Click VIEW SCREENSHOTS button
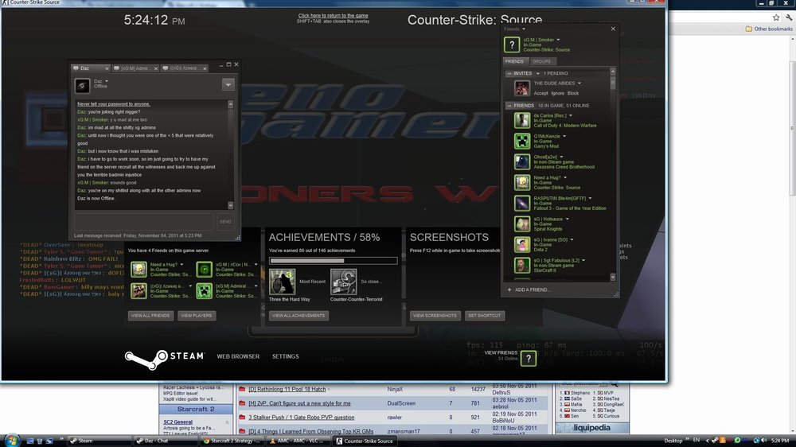The image size is (796, 447). point(435,316)
